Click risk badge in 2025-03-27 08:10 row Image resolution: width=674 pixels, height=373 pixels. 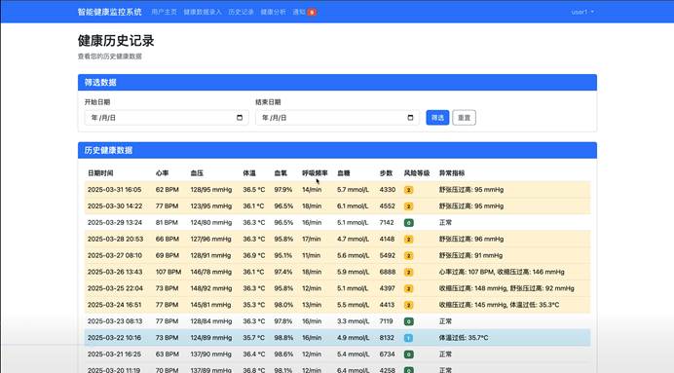pyautogui.click(x=408, y=256)
